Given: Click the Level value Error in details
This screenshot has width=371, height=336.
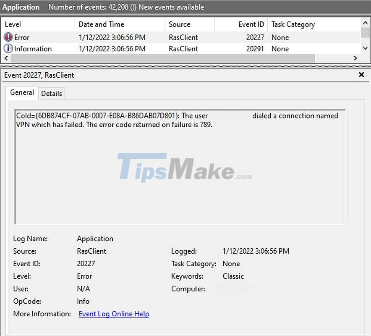Looking at the screenshot, I should click(x=84, y=276).
